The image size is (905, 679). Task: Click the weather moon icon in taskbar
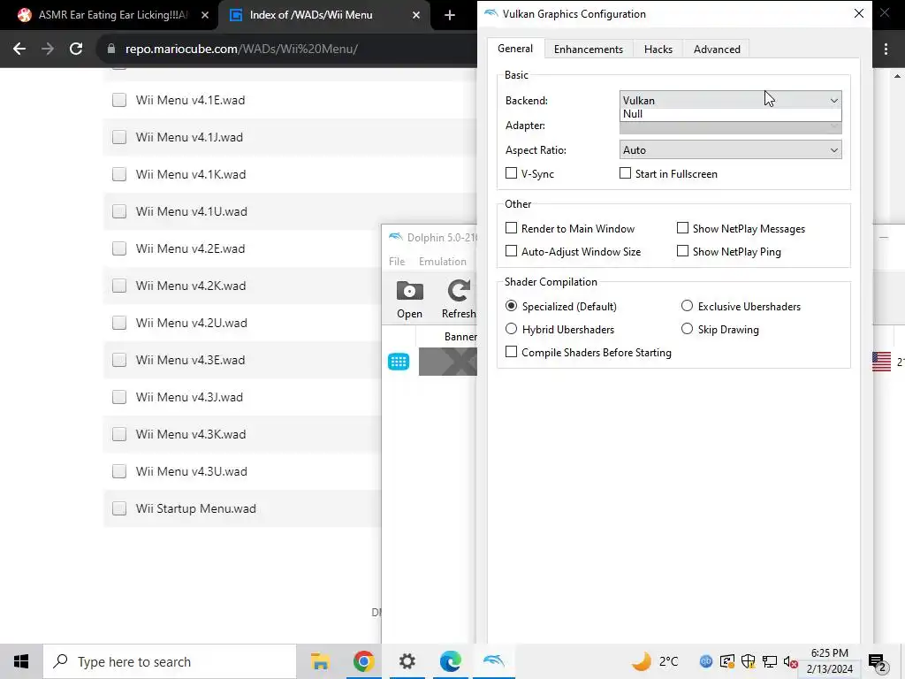tap(642, 661)
